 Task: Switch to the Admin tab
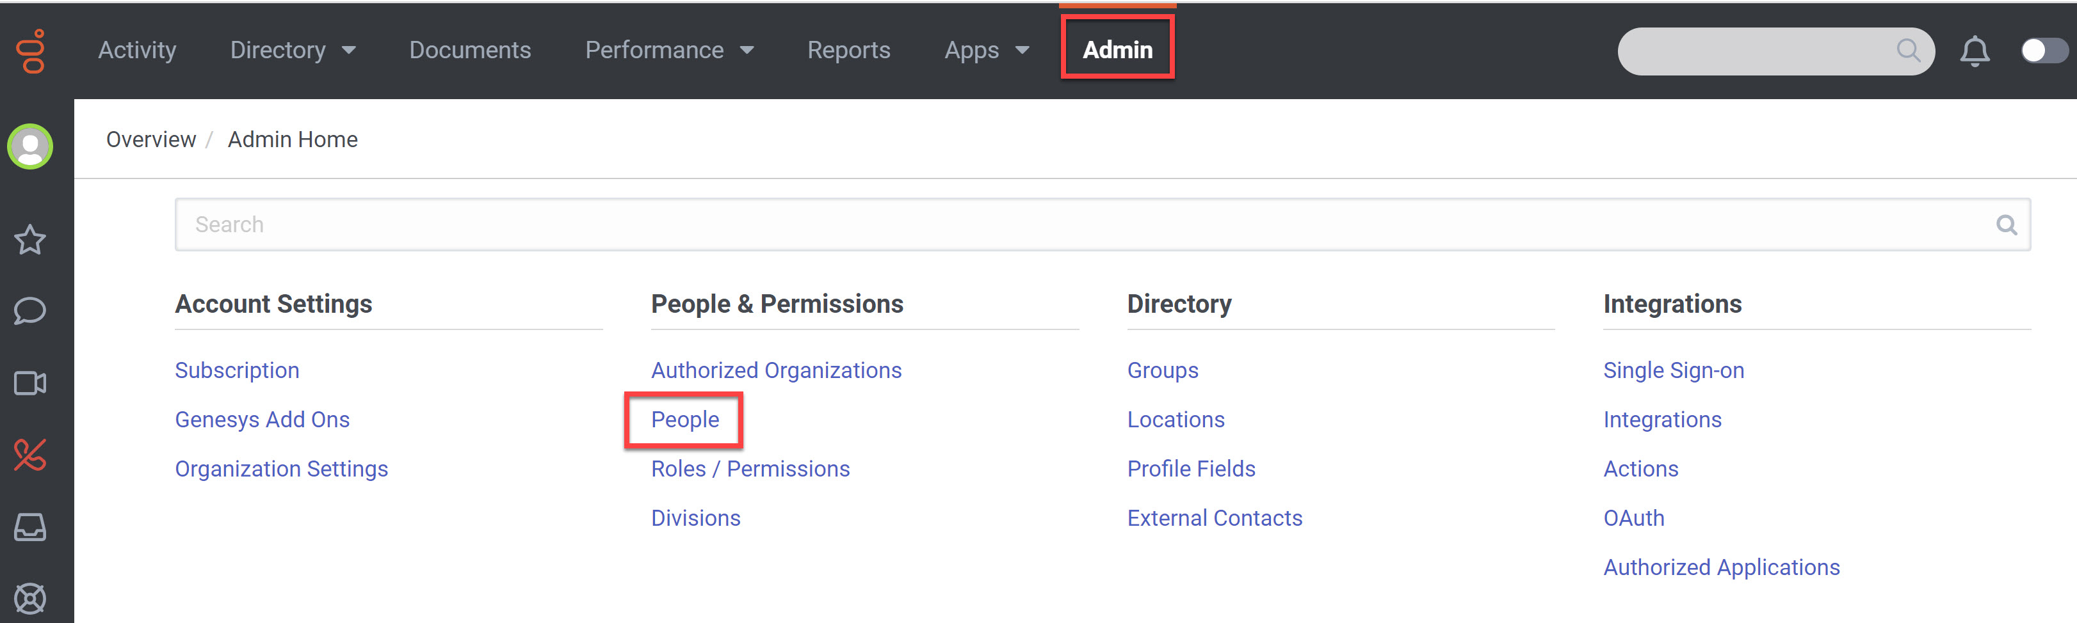(1117, 50)
